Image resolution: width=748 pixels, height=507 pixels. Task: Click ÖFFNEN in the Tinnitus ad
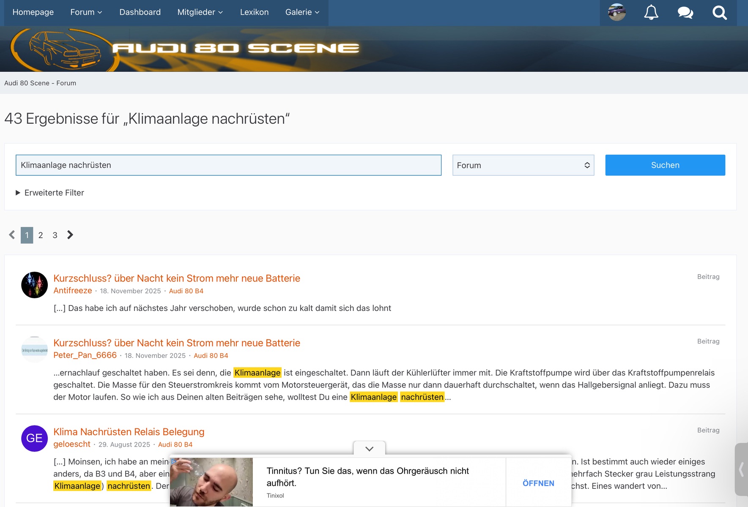[x=538, y=483]
